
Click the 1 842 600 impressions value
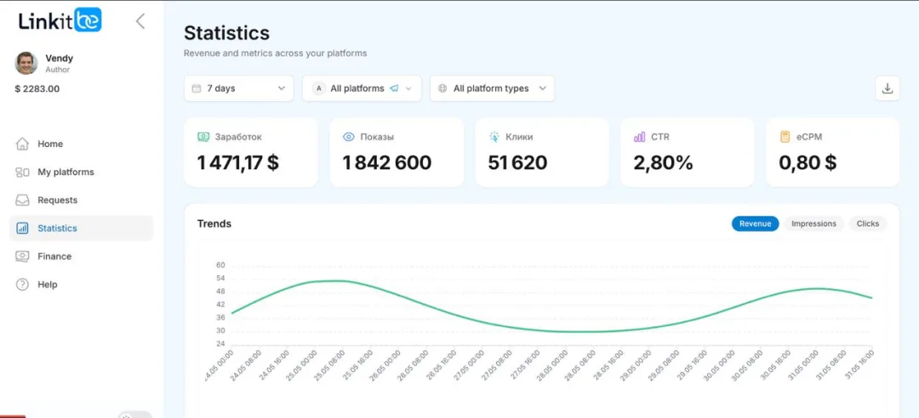pyautogui.click(x=387, y=163)
